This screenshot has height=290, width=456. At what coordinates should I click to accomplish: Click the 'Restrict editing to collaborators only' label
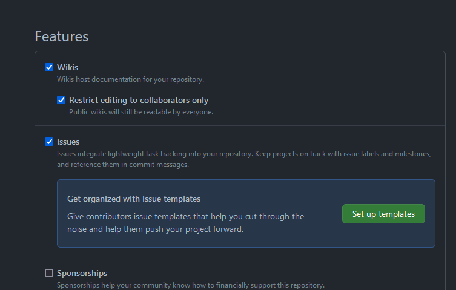click(x=139, y=100)
